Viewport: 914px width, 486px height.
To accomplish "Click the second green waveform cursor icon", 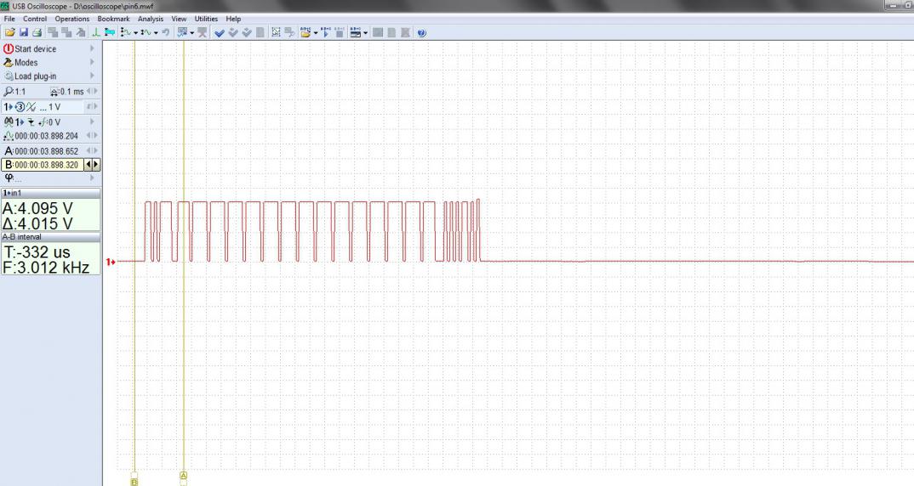I will pyautogui.click(x=146, y=32).
